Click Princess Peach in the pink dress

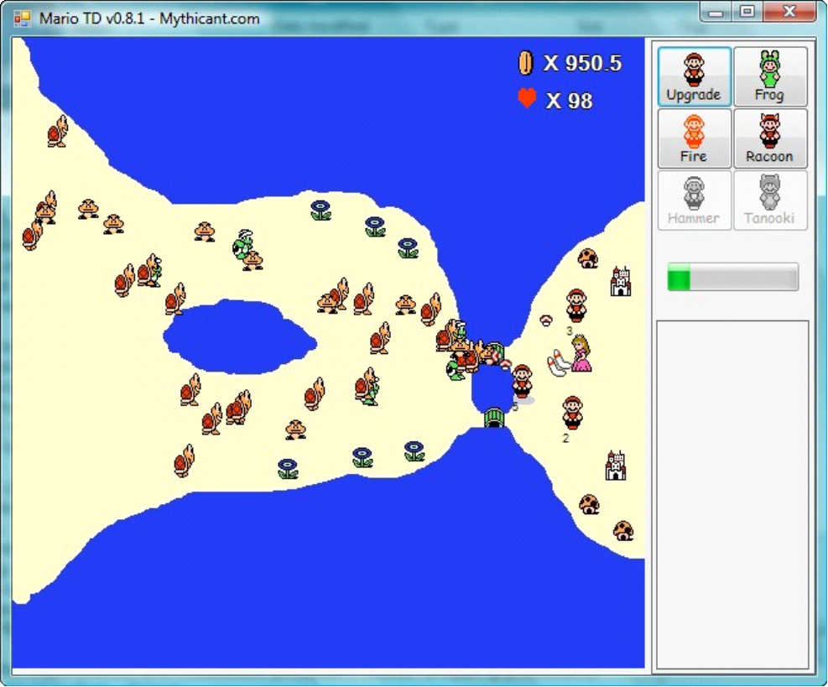click(x=581, y=353)
